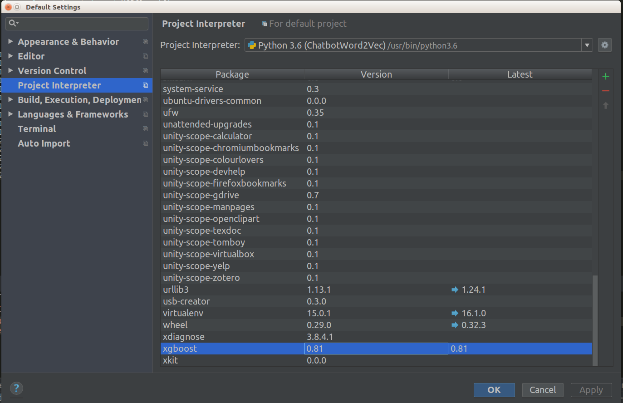Select the unity-scope-gdrive package row
623x403 pixels.
(x=376, y=195)
